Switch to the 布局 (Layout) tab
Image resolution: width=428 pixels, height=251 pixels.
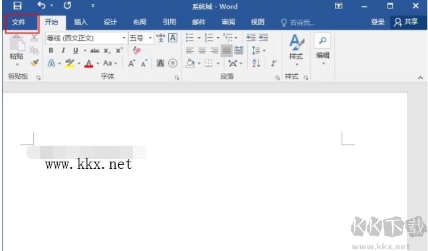(140, 22)
